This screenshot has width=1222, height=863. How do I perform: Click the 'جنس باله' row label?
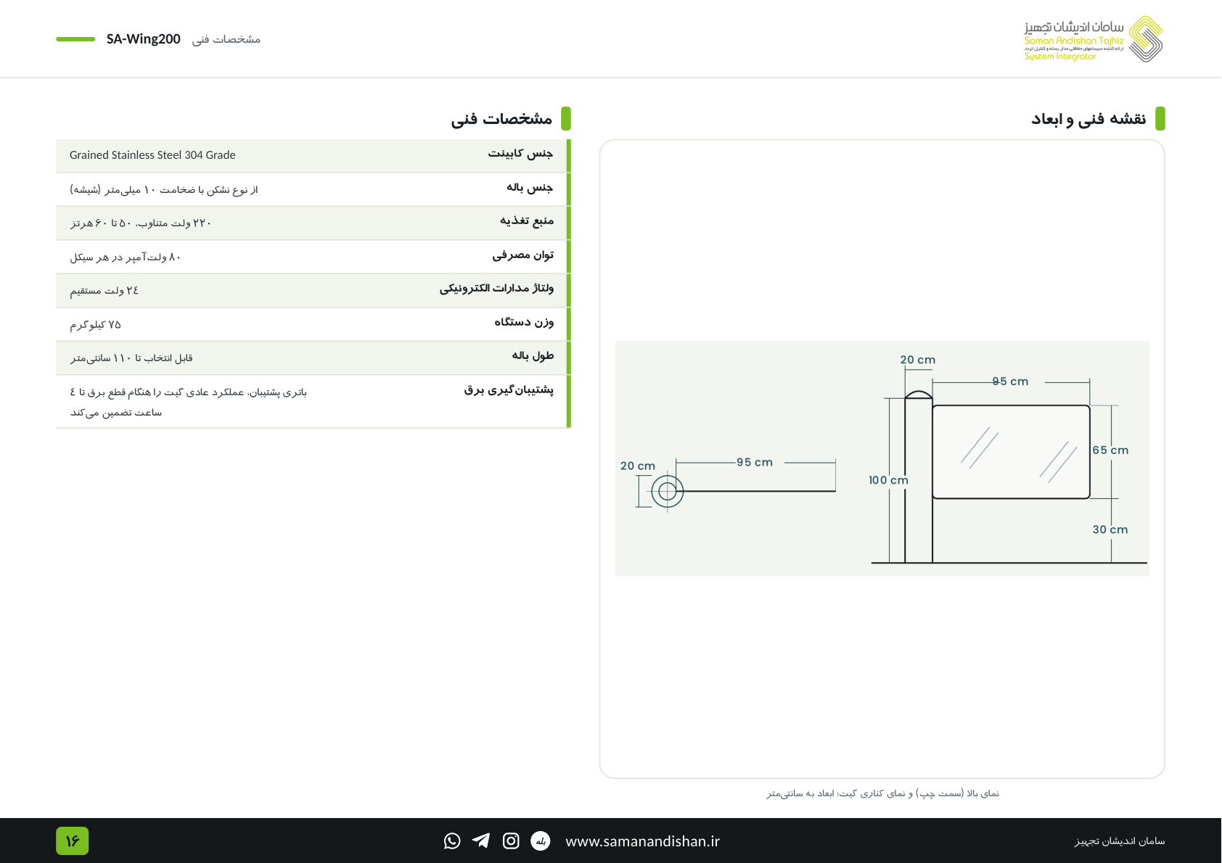click(x=530, y=188)
